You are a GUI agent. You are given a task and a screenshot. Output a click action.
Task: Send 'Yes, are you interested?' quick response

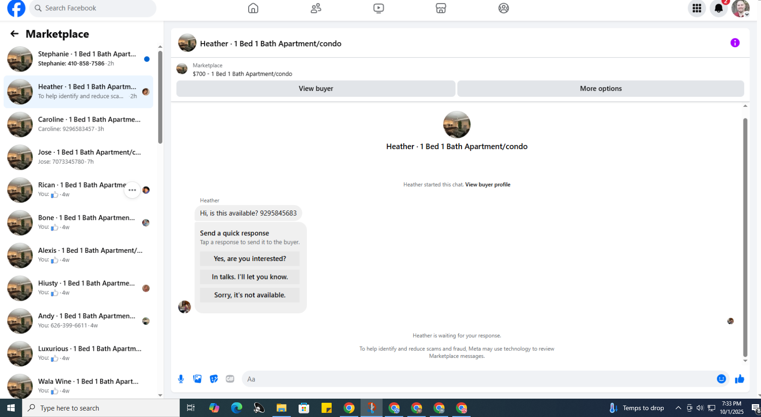250,259
